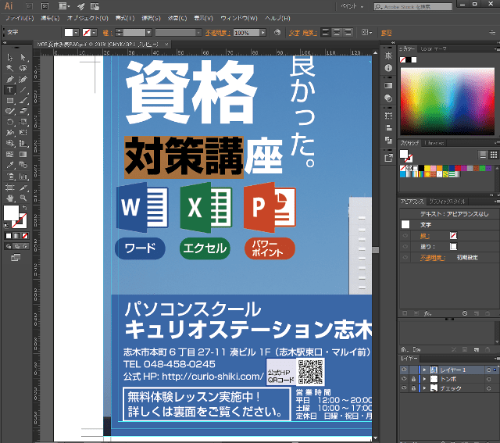
Task: Expand the チェック layer
Action: (424, 388)
